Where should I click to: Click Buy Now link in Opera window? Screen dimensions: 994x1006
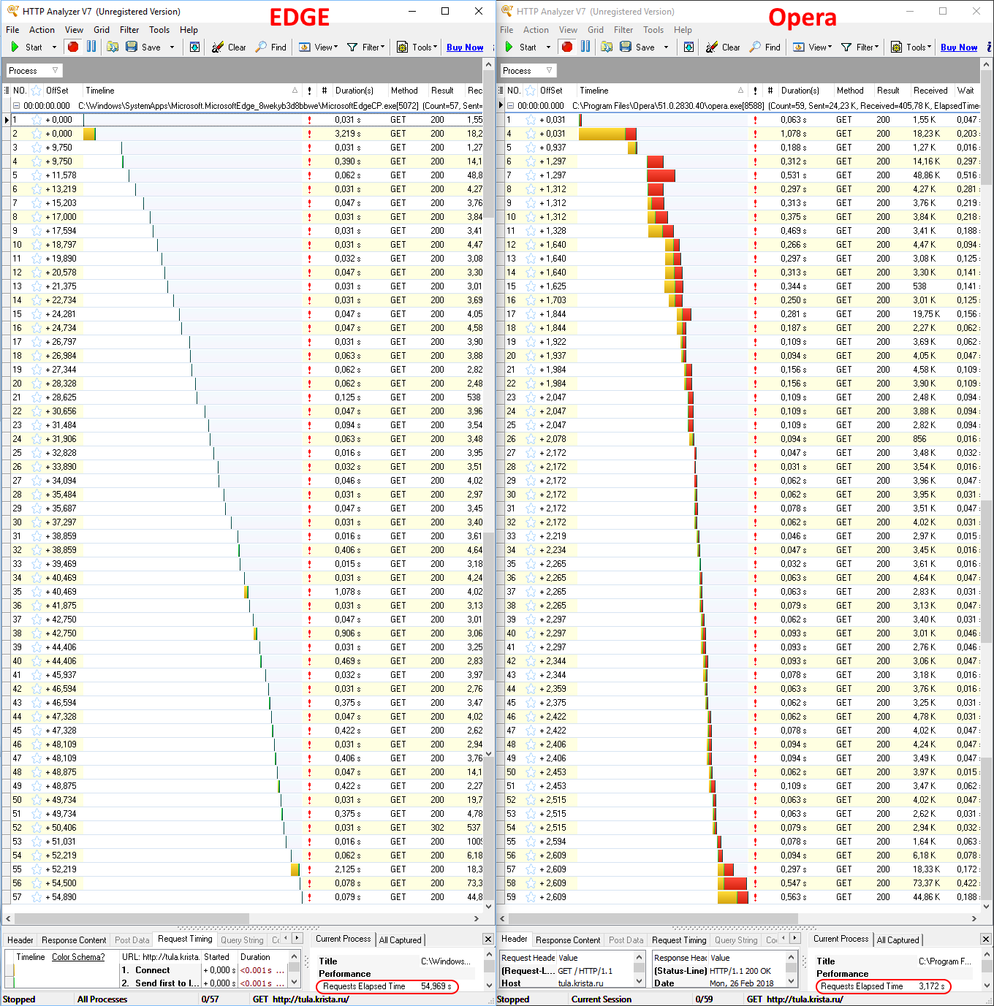click(x=959, y=47)
